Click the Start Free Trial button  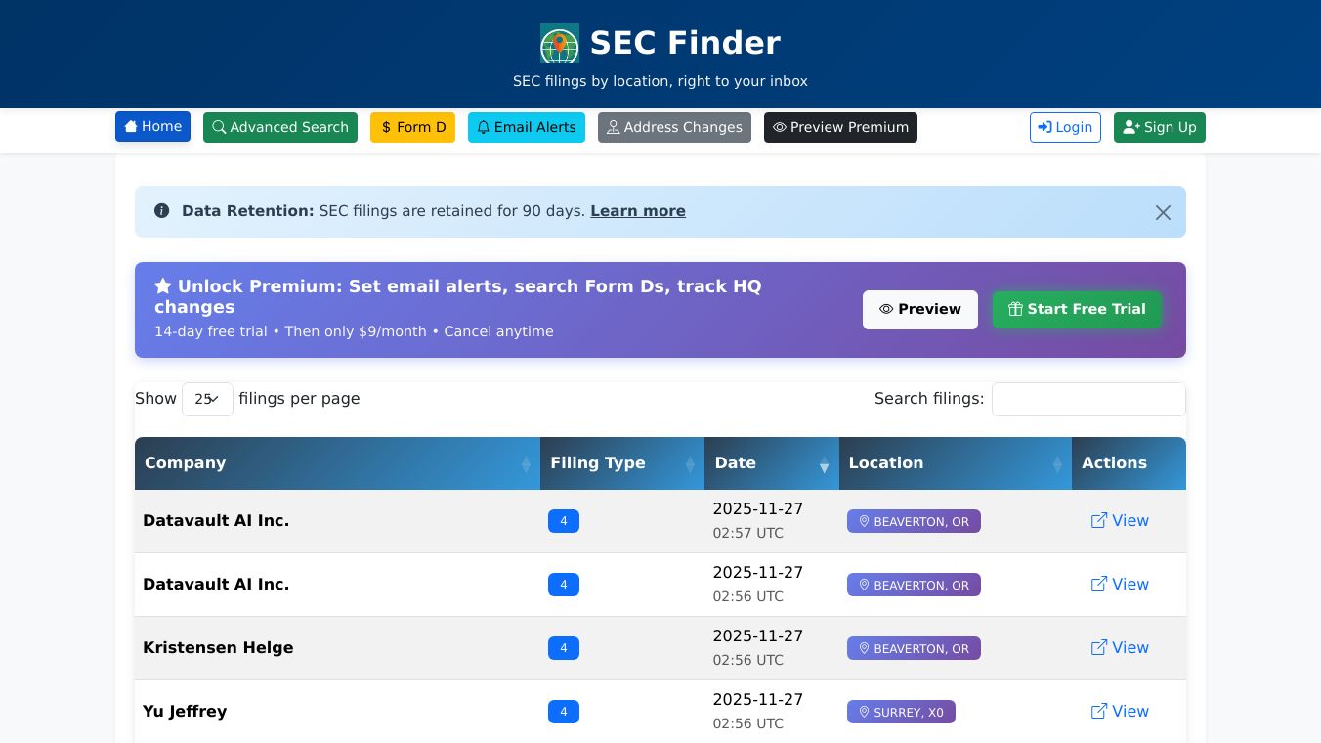point(1077,310)
